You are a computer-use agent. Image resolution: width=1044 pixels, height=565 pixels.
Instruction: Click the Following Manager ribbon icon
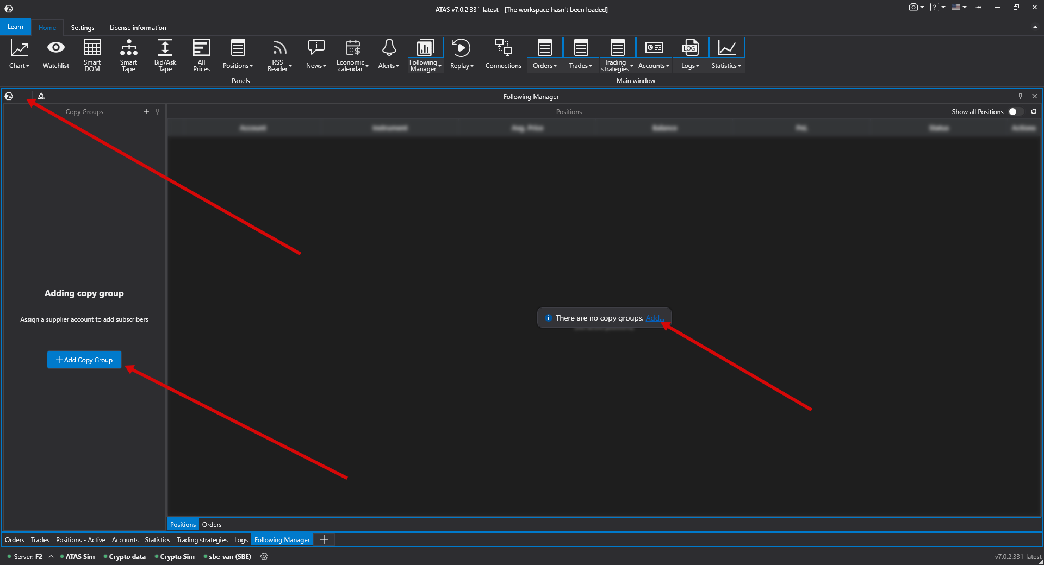coord(425,48)
